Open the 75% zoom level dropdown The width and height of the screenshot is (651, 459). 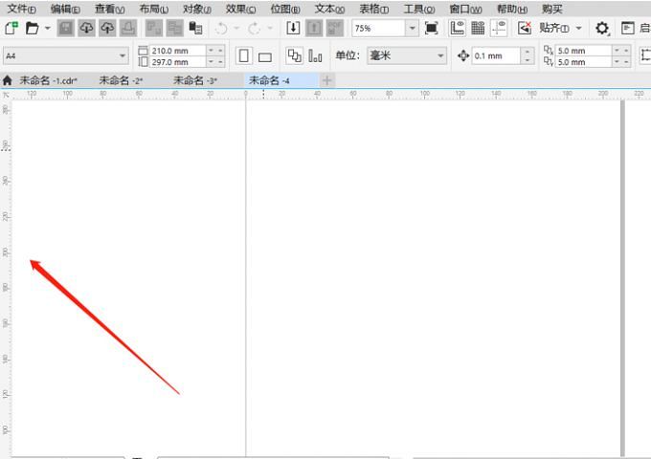click(x=412, y=28)
